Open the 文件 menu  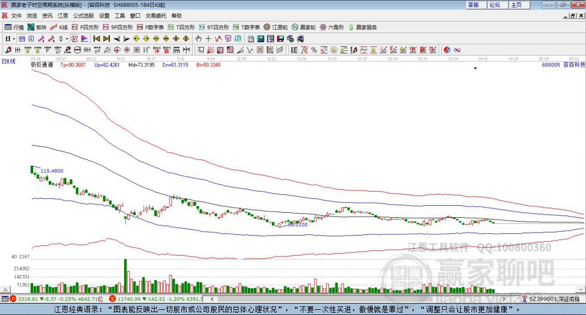[x=16, y=15]
